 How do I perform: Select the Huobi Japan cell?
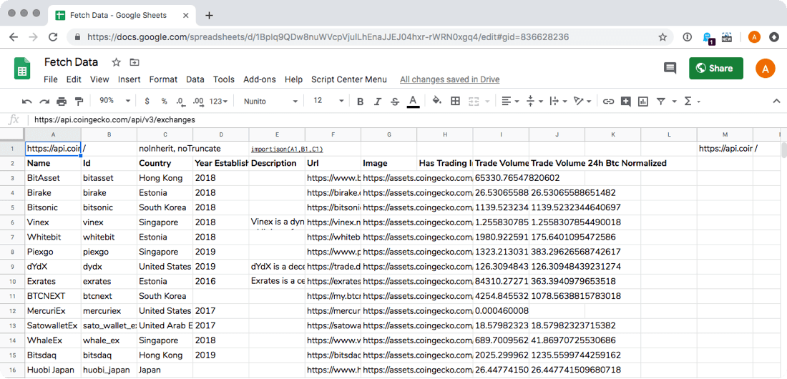click(53, 370)
